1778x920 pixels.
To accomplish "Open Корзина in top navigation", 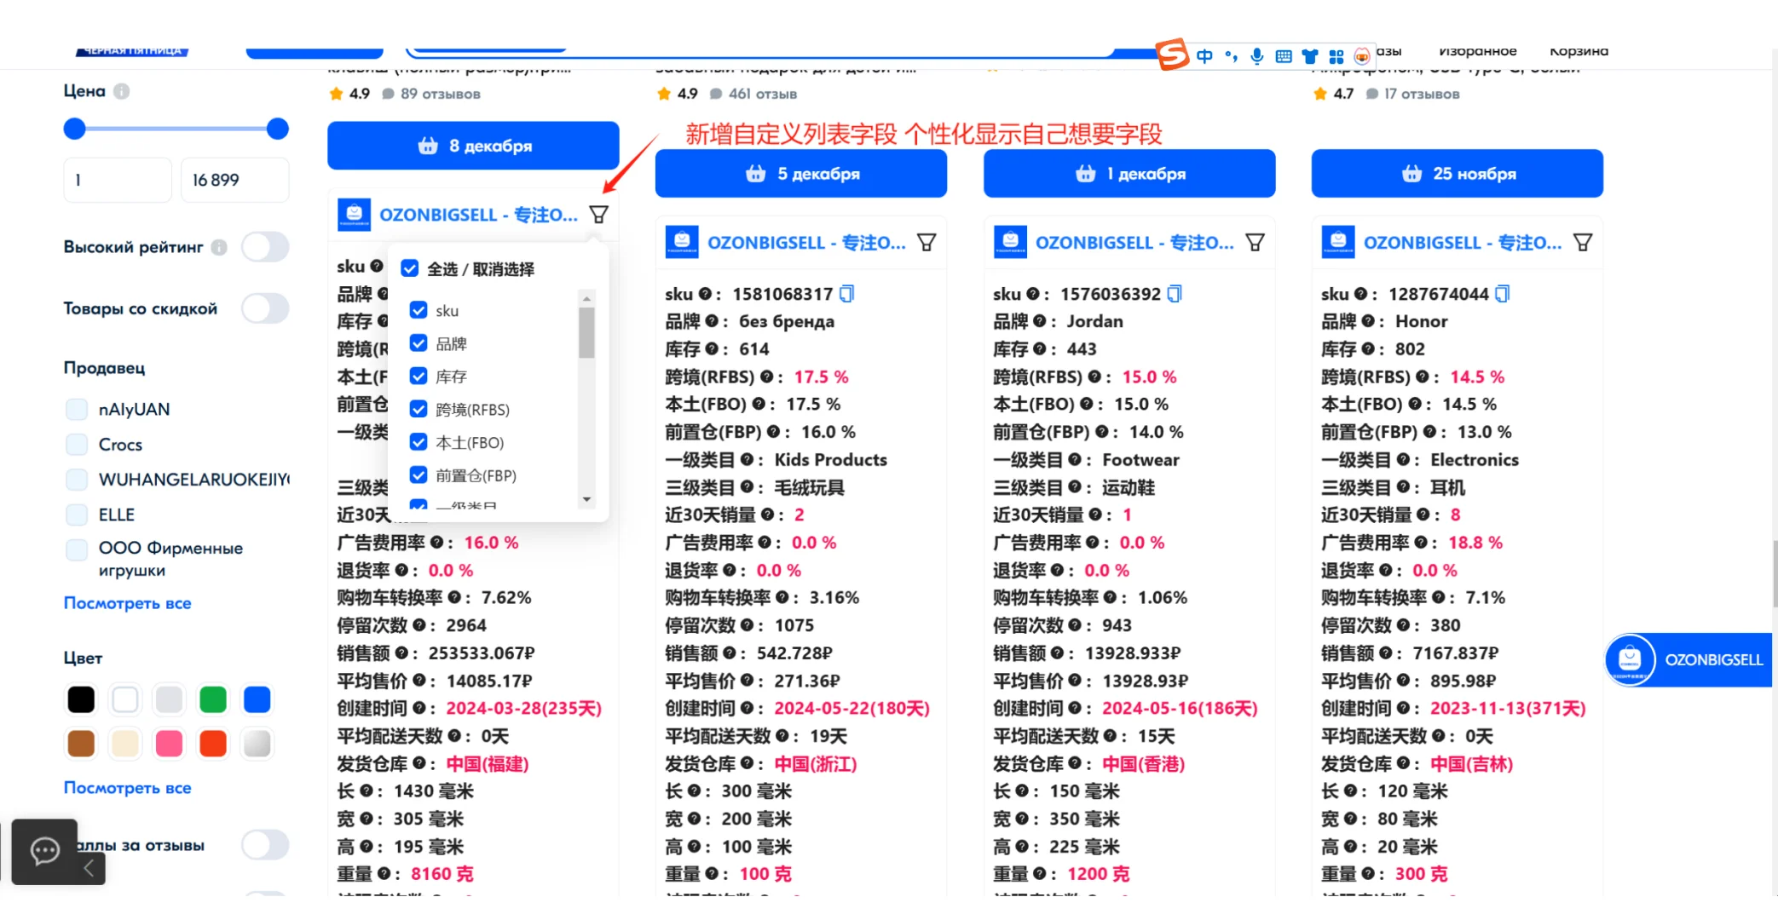I will pos(1579,51).
